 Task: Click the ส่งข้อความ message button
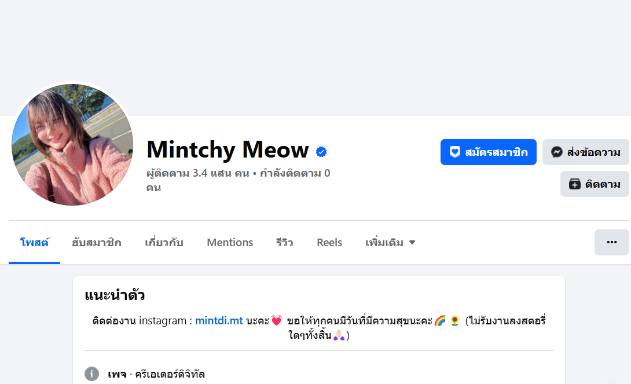(585, 152)
